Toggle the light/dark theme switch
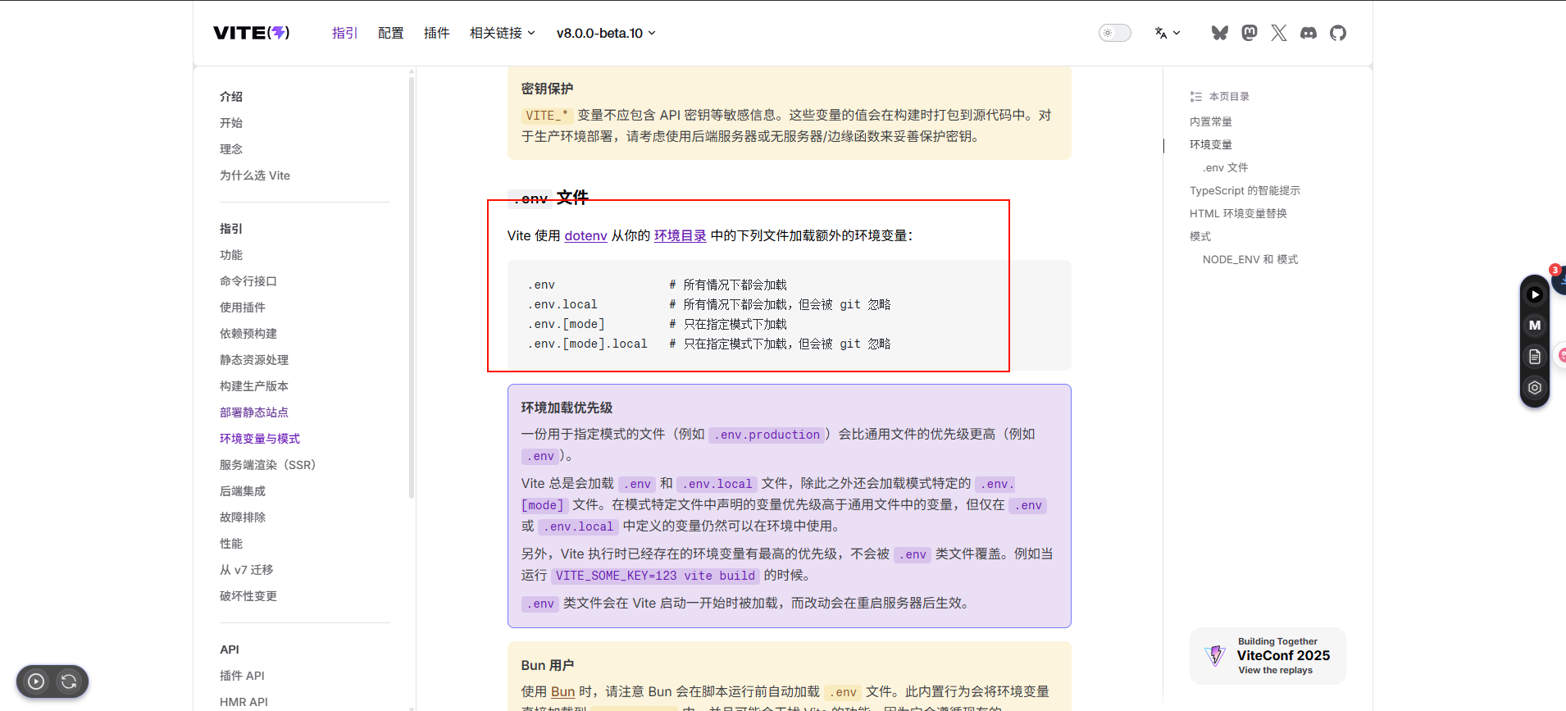This screenshot has width=1566, height=711. pyautogui.click(x=1114, y=33)
